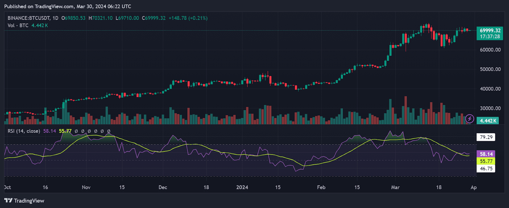Click the current price tag 69999.32

490,30
